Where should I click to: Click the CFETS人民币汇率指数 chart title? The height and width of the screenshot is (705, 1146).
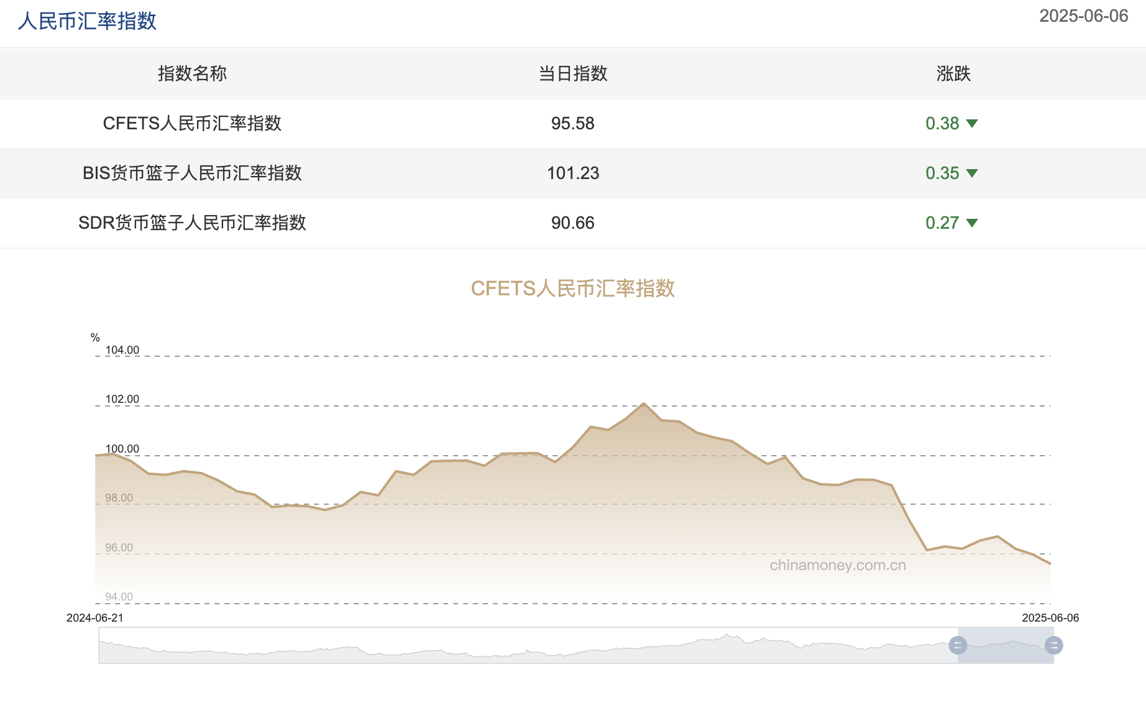[x=573, y=288]
